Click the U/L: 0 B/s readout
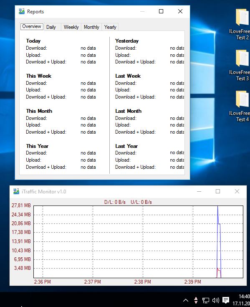The width and height of the screenshot is (250, 307). [141, 202]
